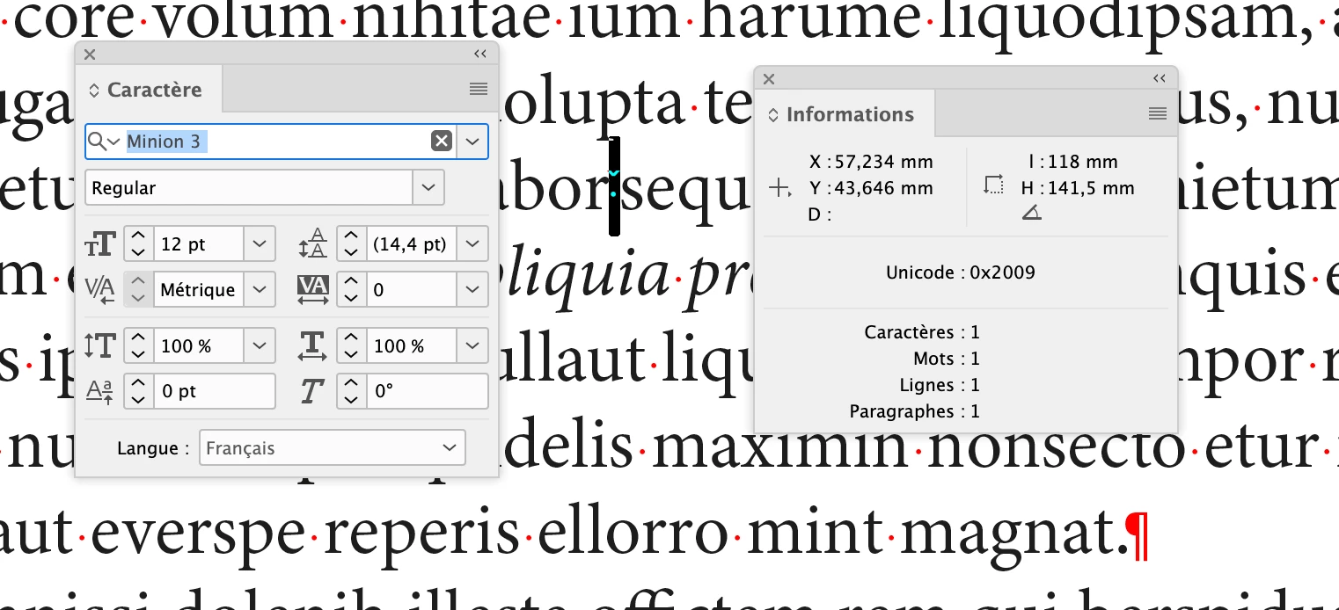Click the tracking icon

point(313,289)
